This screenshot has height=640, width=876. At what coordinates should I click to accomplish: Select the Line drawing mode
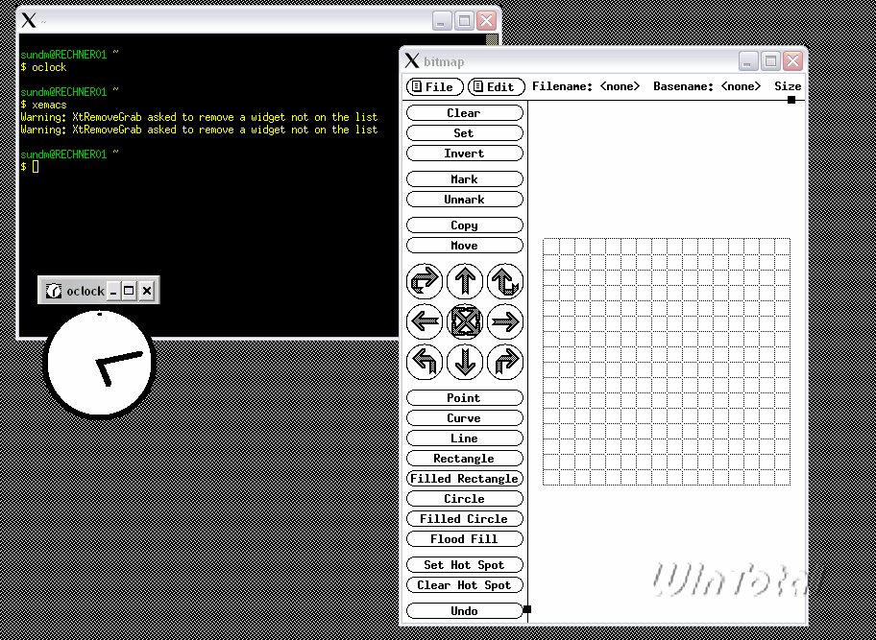click(x=465, y=438)
